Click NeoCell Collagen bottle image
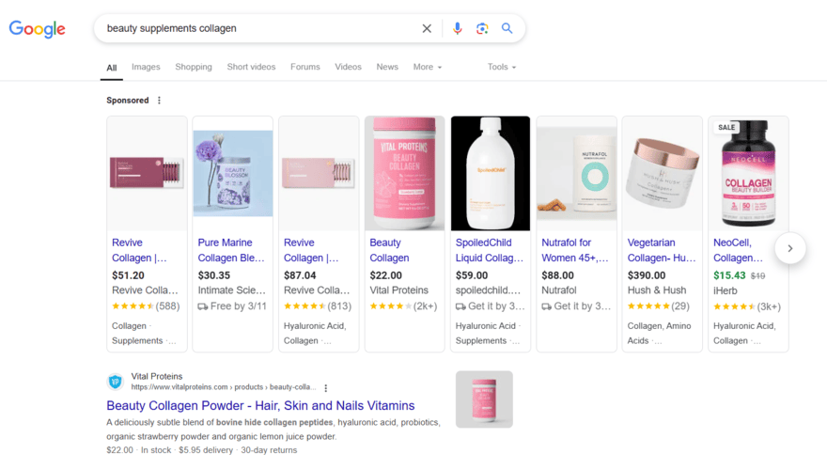This screenshot has width=827, height=470. coord(748,173)
